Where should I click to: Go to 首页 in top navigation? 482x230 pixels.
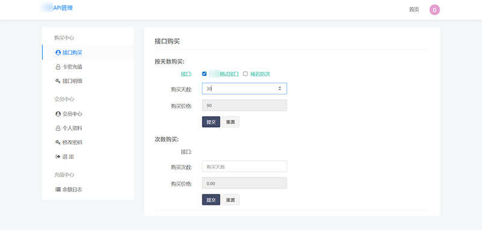[x=414, y=10]
